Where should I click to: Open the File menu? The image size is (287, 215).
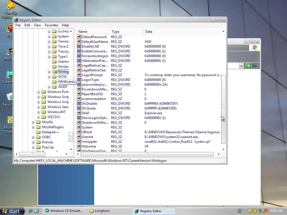[x=18, y=25]
